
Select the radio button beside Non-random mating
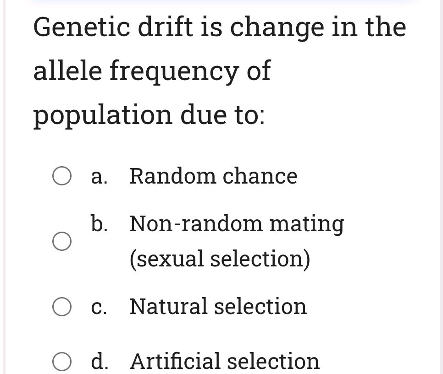click(62, 242)
